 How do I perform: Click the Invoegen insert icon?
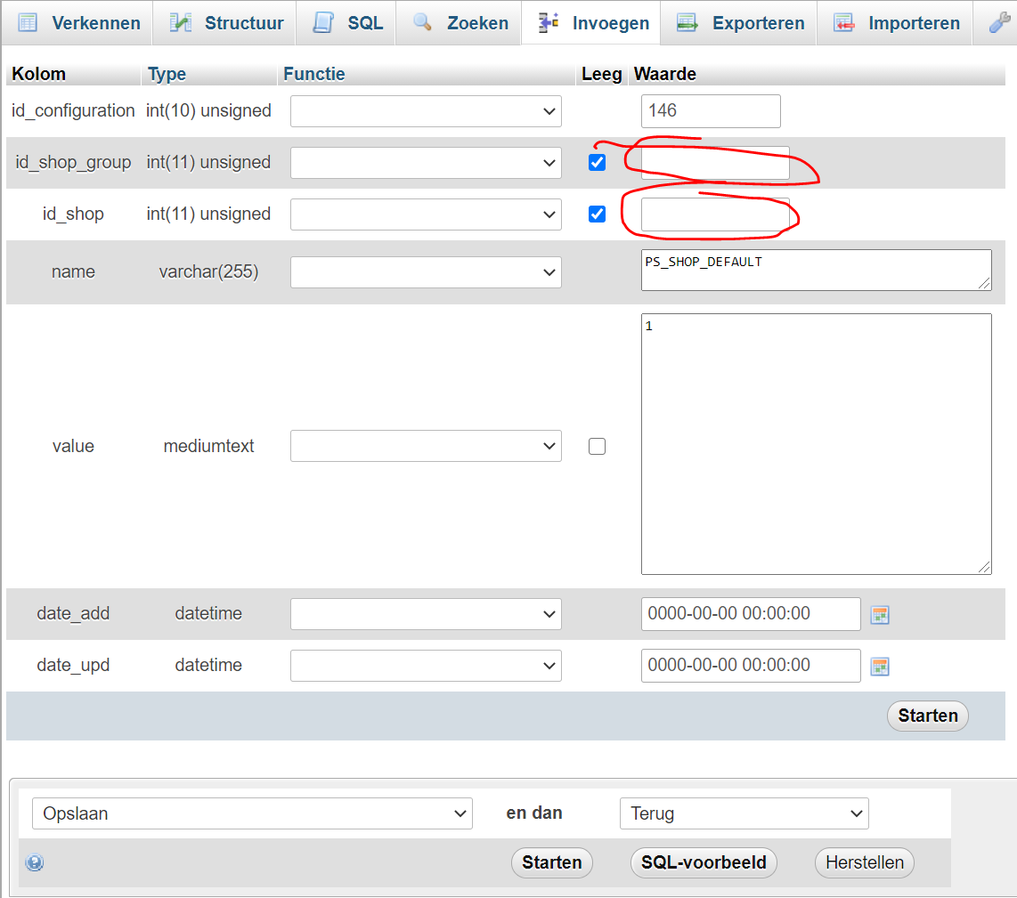click(549, 22)
